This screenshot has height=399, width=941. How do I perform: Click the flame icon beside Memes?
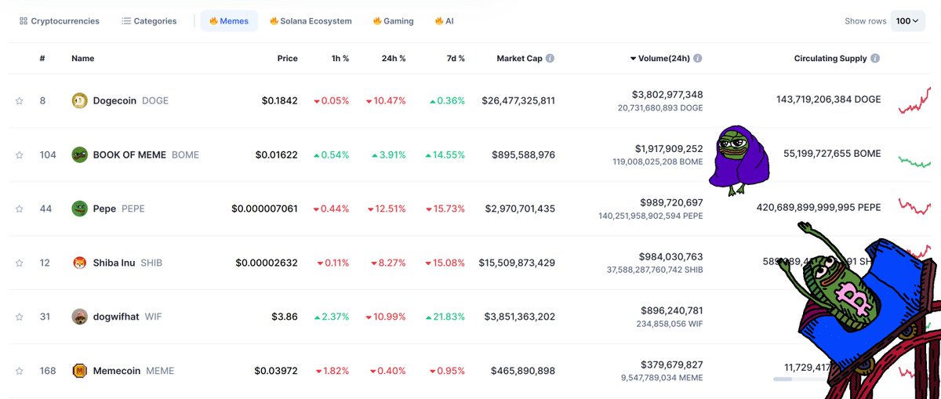[x=213, y=21]
